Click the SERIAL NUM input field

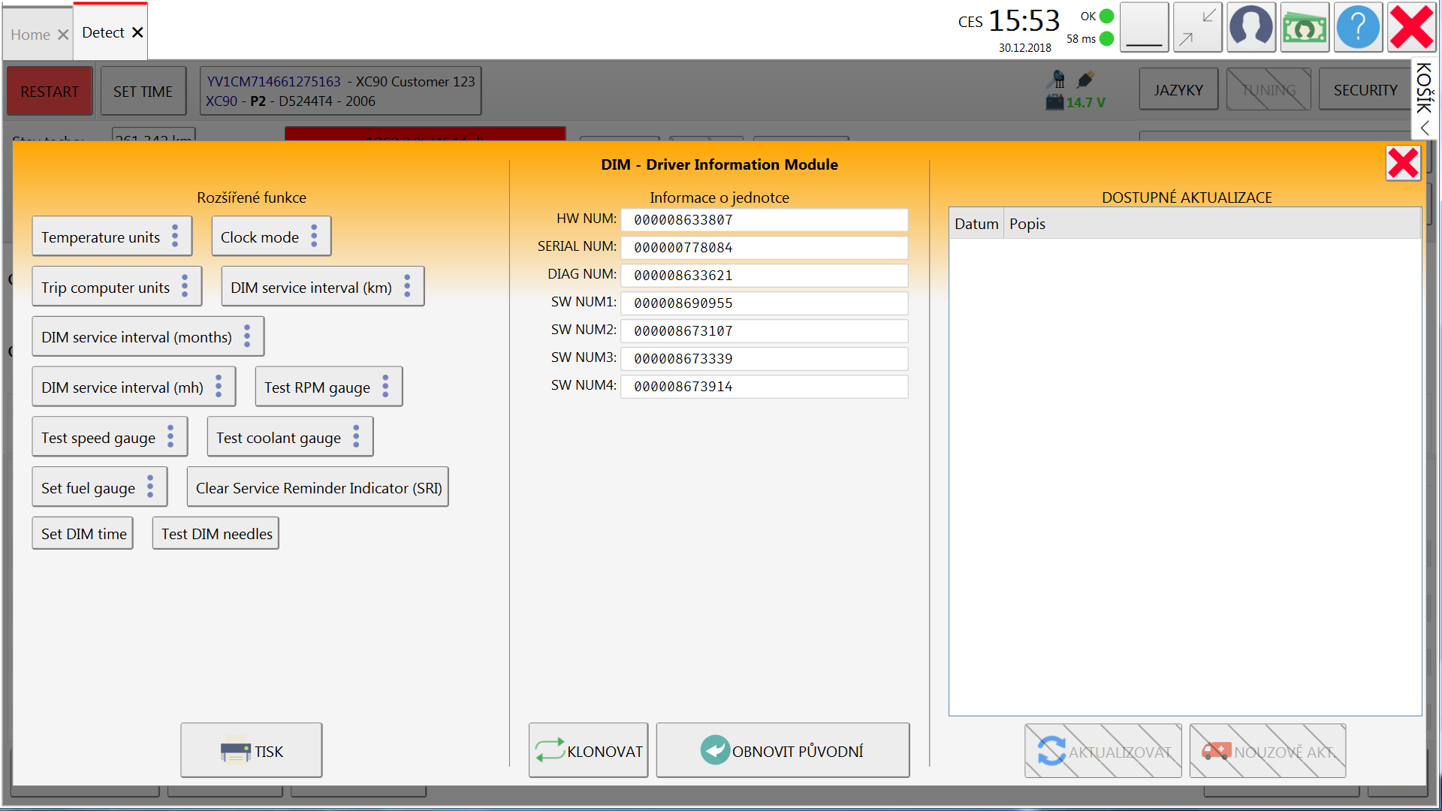point(764,248)
